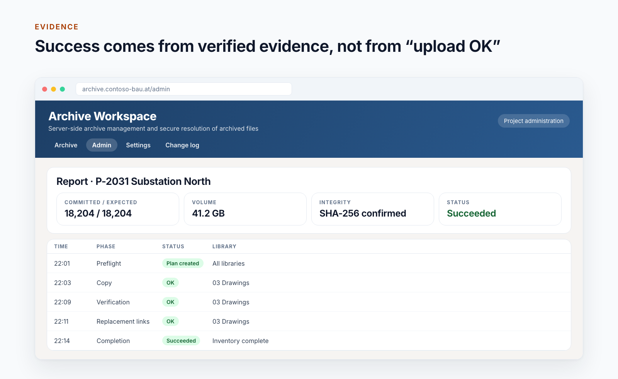
Task: Click the SHA-256 confirmed integrity value
Action: 363,213
